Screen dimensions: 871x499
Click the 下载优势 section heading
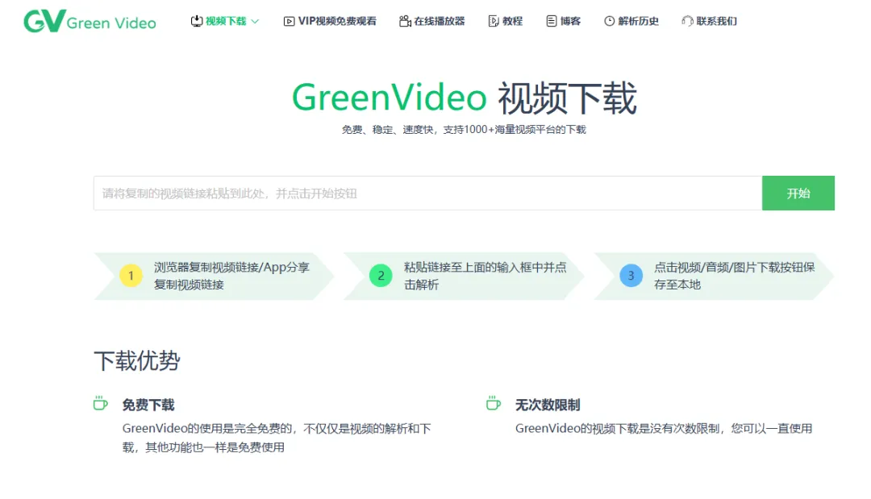coord(137,361)
